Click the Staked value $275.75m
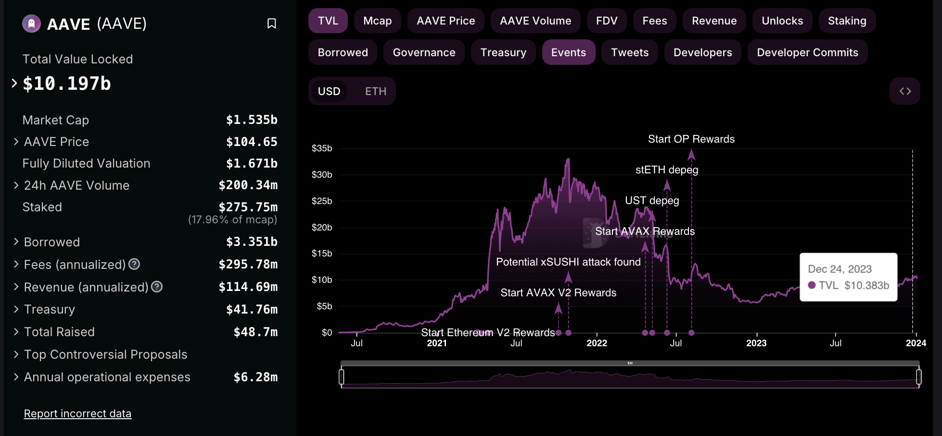942x436 pixels. tap(248, 207)
